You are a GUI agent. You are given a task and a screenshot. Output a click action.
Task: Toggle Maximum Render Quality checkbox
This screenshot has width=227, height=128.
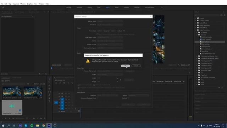point(94,85)
